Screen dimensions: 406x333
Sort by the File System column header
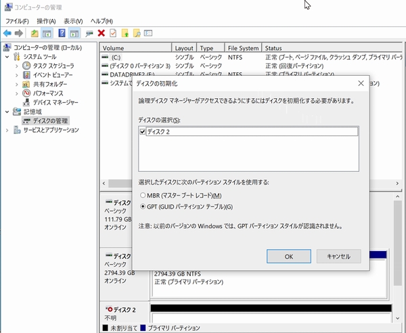pyautogui.click(x=243, y=48)
